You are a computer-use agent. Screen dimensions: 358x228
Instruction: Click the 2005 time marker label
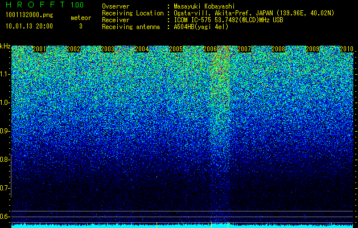click(176, 49)
